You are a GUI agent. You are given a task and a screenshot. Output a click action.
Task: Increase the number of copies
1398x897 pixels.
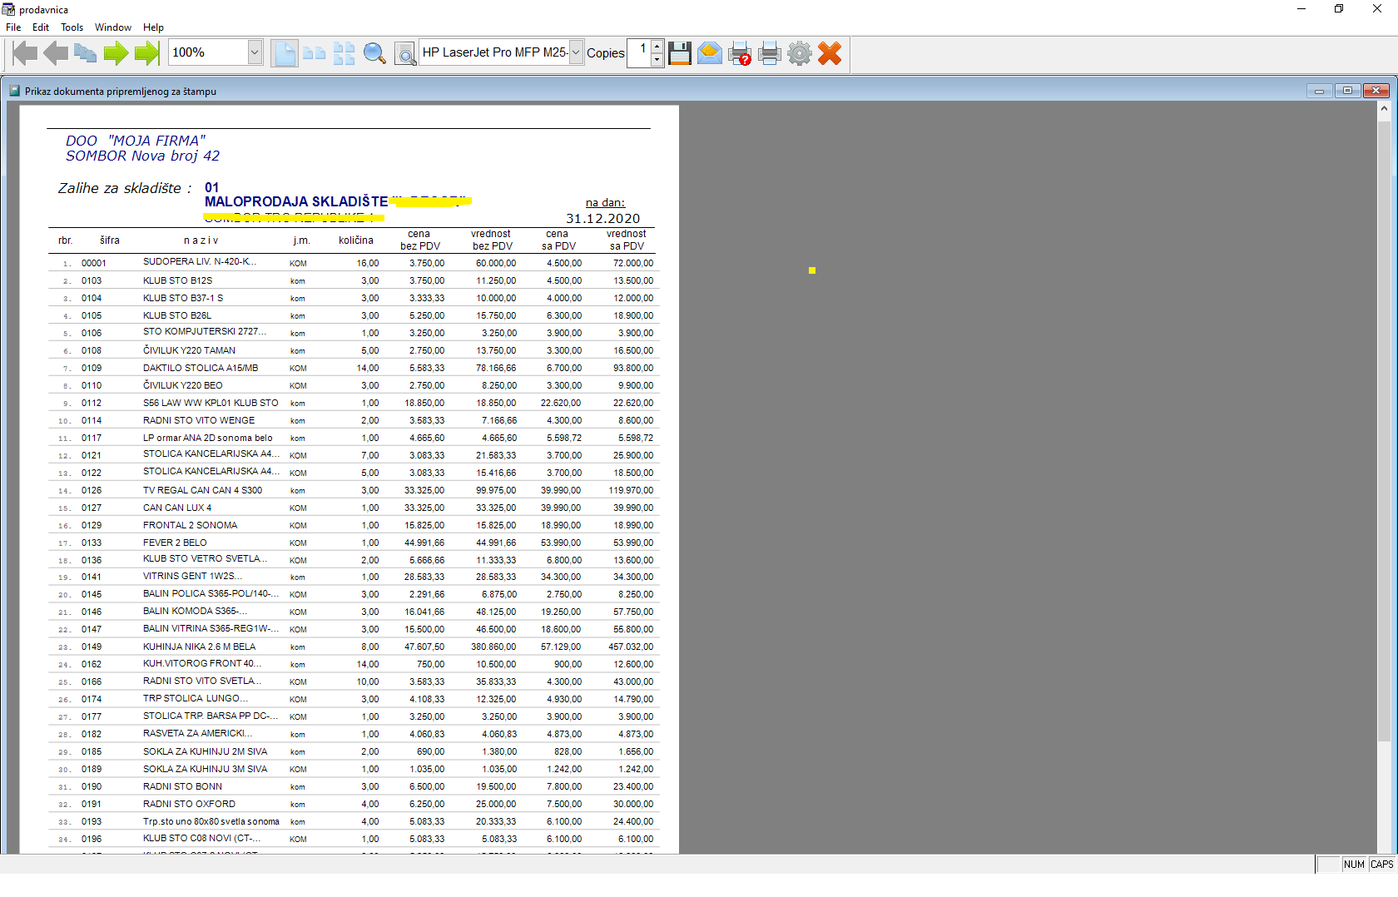[657, 46]
